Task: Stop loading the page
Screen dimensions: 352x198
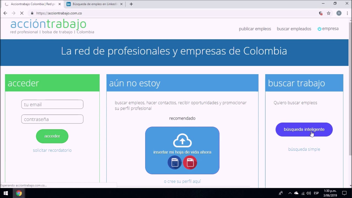Action: coord(22,13)
